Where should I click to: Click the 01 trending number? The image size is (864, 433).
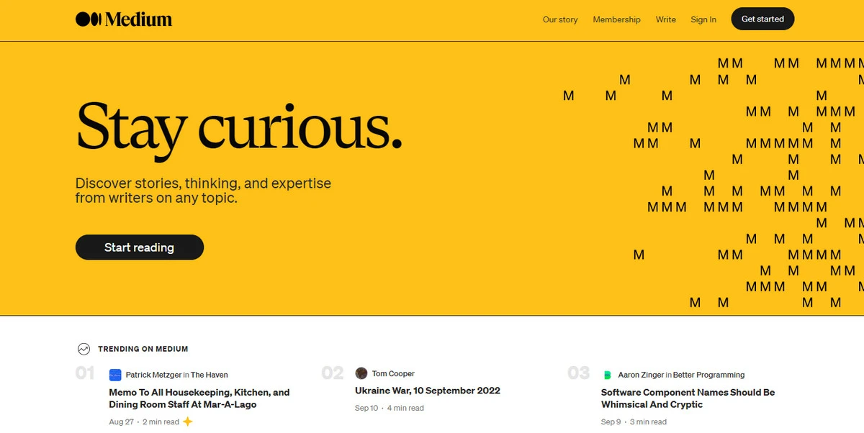[x=85, y=373]
